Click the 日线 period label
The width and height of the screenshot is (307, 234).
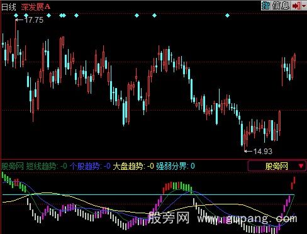click(9, 7)
